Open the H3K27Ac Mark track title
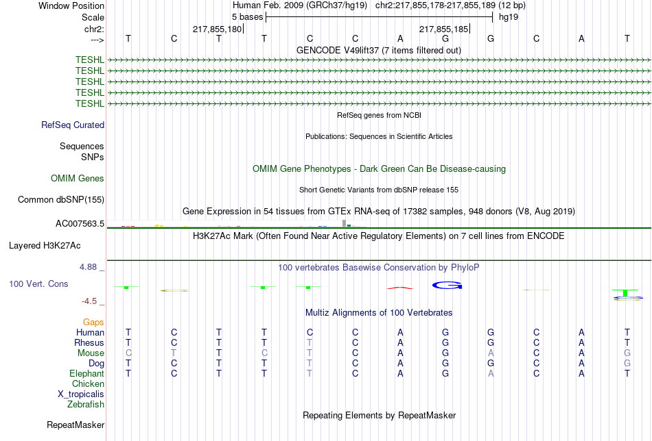The image size is (652, 441). tap(379, 236)
